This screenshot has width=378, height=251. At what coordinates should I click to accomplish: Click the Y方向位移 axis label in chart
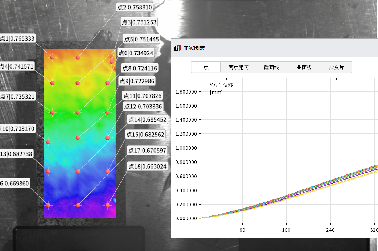[x=221, y=86]
